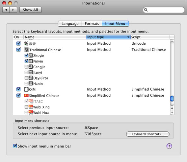This screenshot has height=162, width=187.
Task: Click the ⌘Space previous source shortcut
Action: pos(91,128)
